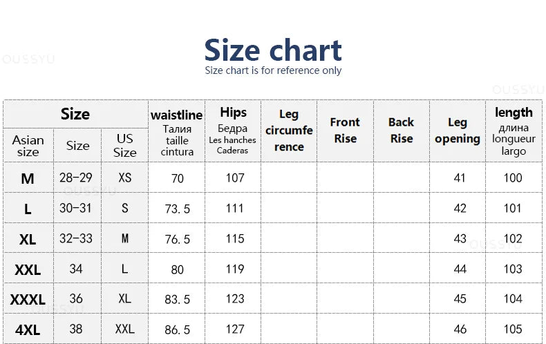Image resolution: width=546 pixels, height=344 pixels.
Task: Select the "Hips" column header
Action: click(233, 113)
